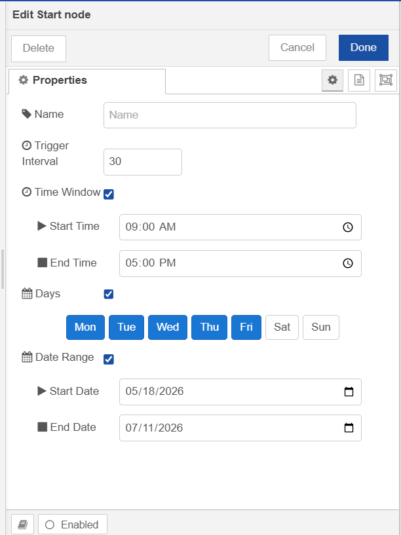Image resolution: width=401 pixels, height=535 pixels.
Task: Click Done to save node
Action: tap(364, 47)
